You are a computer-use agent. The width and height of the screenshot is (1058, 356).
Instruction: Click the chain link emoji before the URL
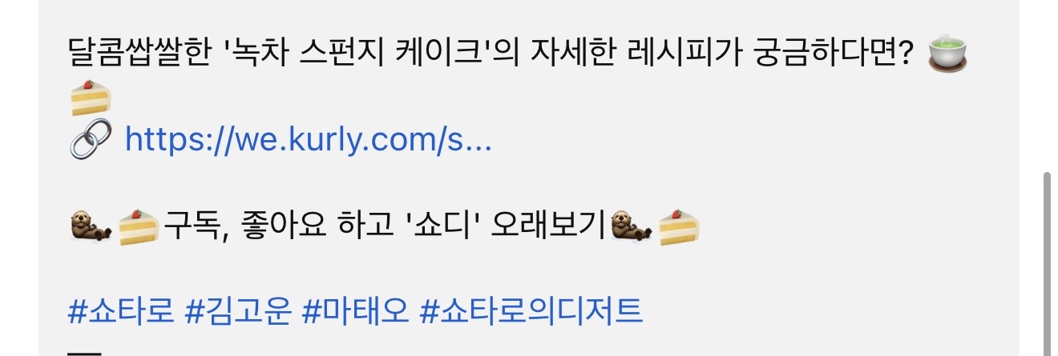pos(90,140)
